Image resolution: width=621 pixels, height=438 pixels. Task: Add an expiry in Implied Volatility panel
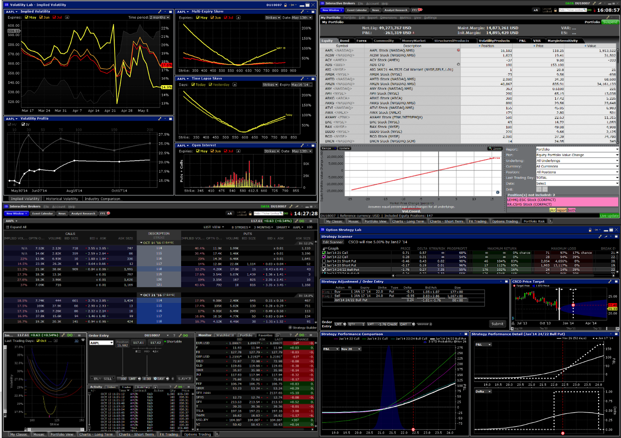(67, 17)
